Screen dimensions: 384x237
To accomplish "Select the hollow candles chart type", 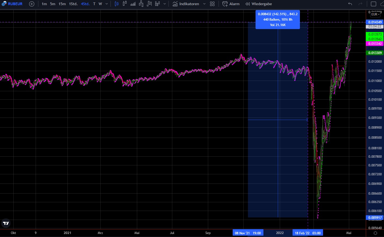I will [125, 4].
